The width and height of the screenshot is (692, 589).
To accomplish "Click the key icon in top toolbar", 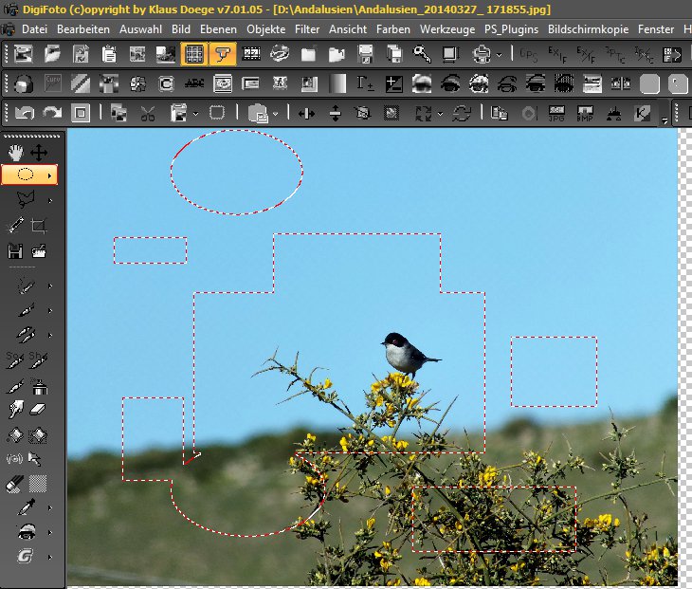I will click(x=422, y=54).
